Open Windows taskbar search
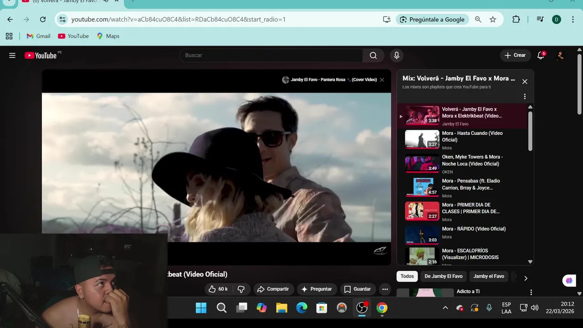Image resolution: width=583 pixels, height=328 pixels. pos(221,308)
